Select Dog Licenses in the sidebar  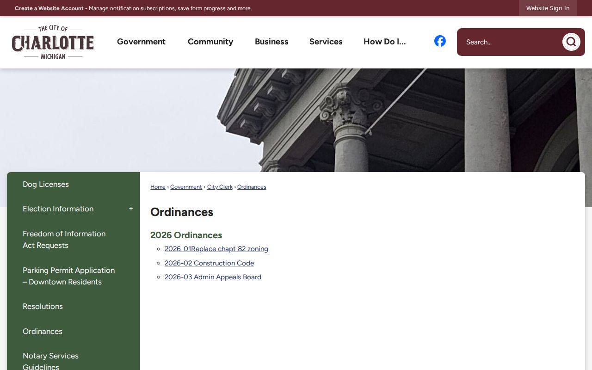point(74,184)
